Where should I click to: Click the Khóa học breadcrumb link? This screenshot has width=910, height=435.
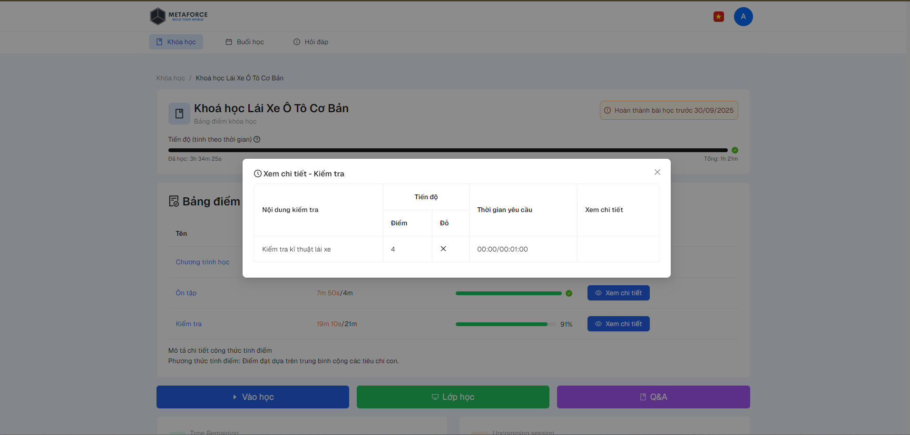point(170,78)
